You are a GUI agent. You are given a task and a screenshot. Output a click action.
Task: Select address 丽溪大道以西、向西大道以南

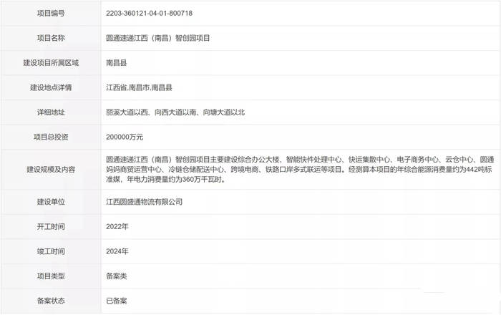point(151,112)
